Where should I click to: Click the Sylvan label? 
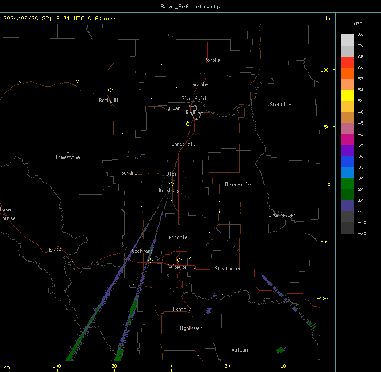pyautogui.click(x=172, y=108)
